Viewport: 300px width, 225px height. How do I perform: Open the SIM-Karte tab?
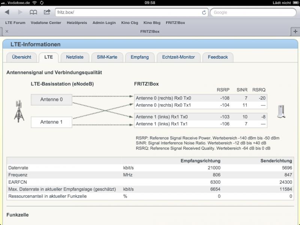coord(107,57)
